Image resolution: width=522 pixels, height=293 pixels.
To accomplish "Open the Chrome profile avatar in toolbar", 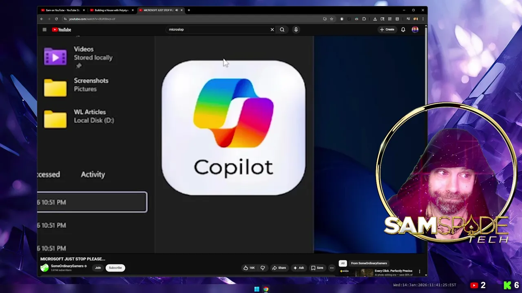I will [x=416, y=19].
